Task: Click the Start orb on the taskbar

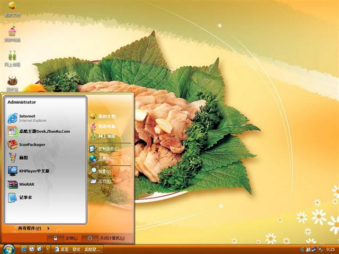Action: [8, 248]
